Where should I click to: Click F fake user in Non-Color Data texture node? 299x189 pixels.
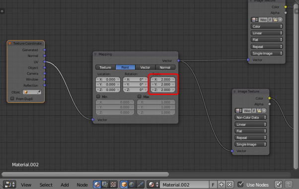tap(254, 111)
